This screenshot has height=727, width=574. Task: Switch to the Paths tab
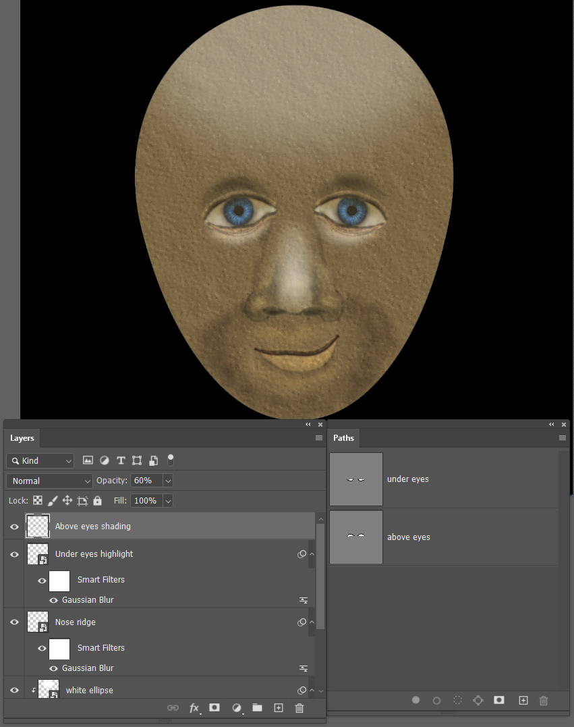[343, 438]
